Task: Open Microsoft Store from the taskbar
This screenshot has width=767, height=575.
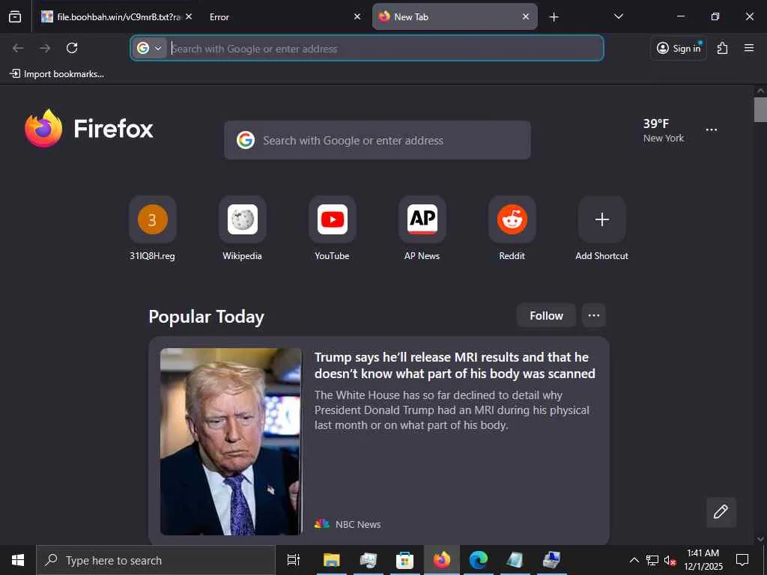Action: tap(404, 560)
